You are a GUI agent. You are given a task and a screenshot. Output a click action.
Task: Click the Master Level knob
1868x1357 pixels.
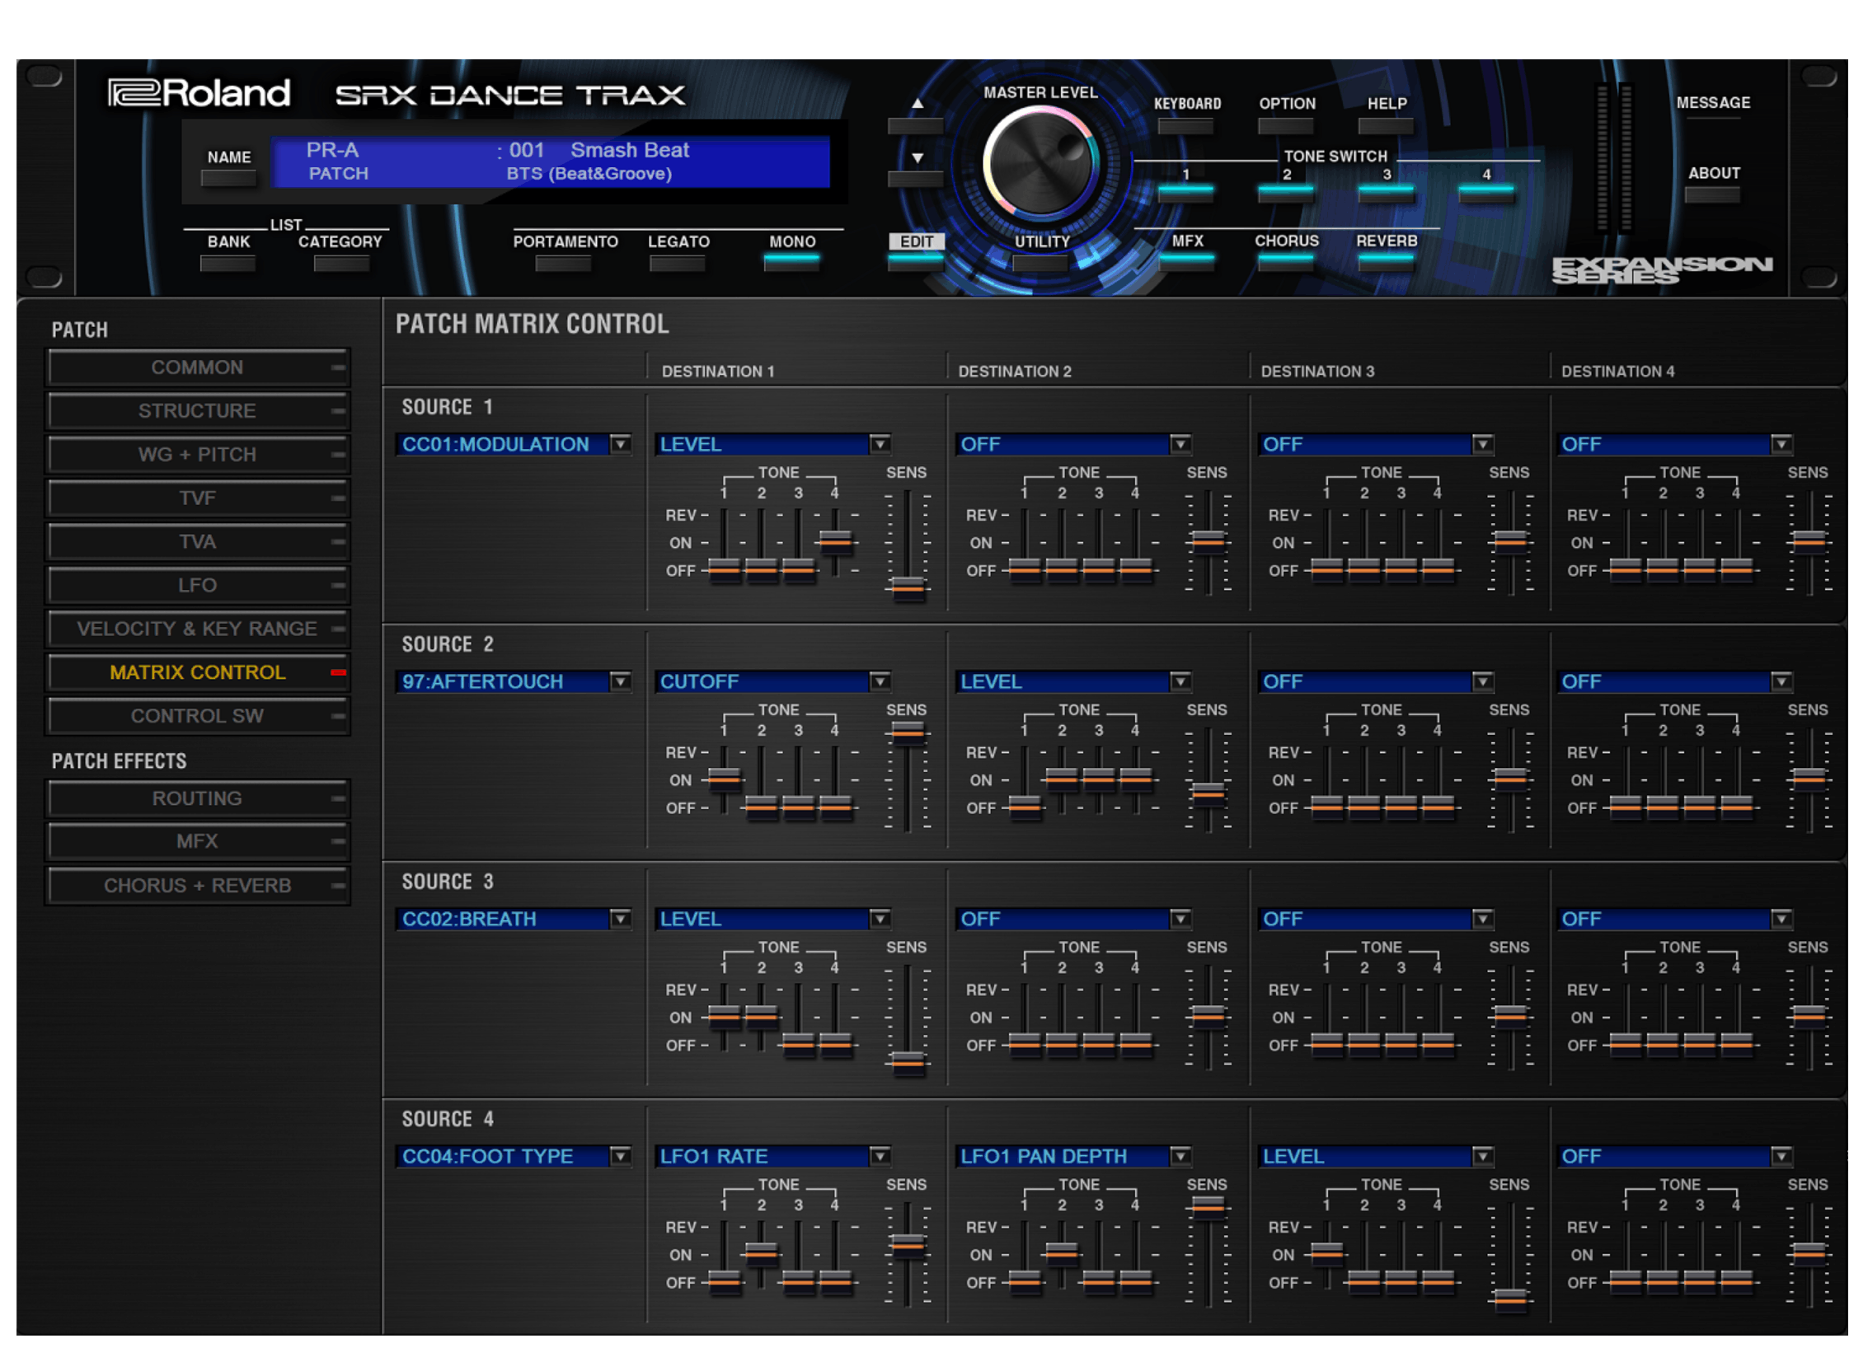1040,161
